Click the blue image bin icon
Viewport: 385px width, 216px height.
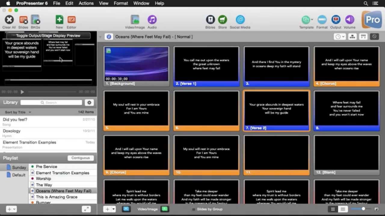[x=126, y=209]
